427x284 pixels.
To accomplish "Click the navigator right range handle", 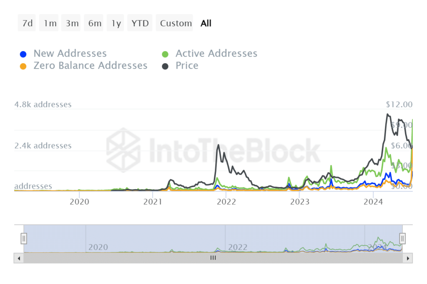I will click(402, 238).
